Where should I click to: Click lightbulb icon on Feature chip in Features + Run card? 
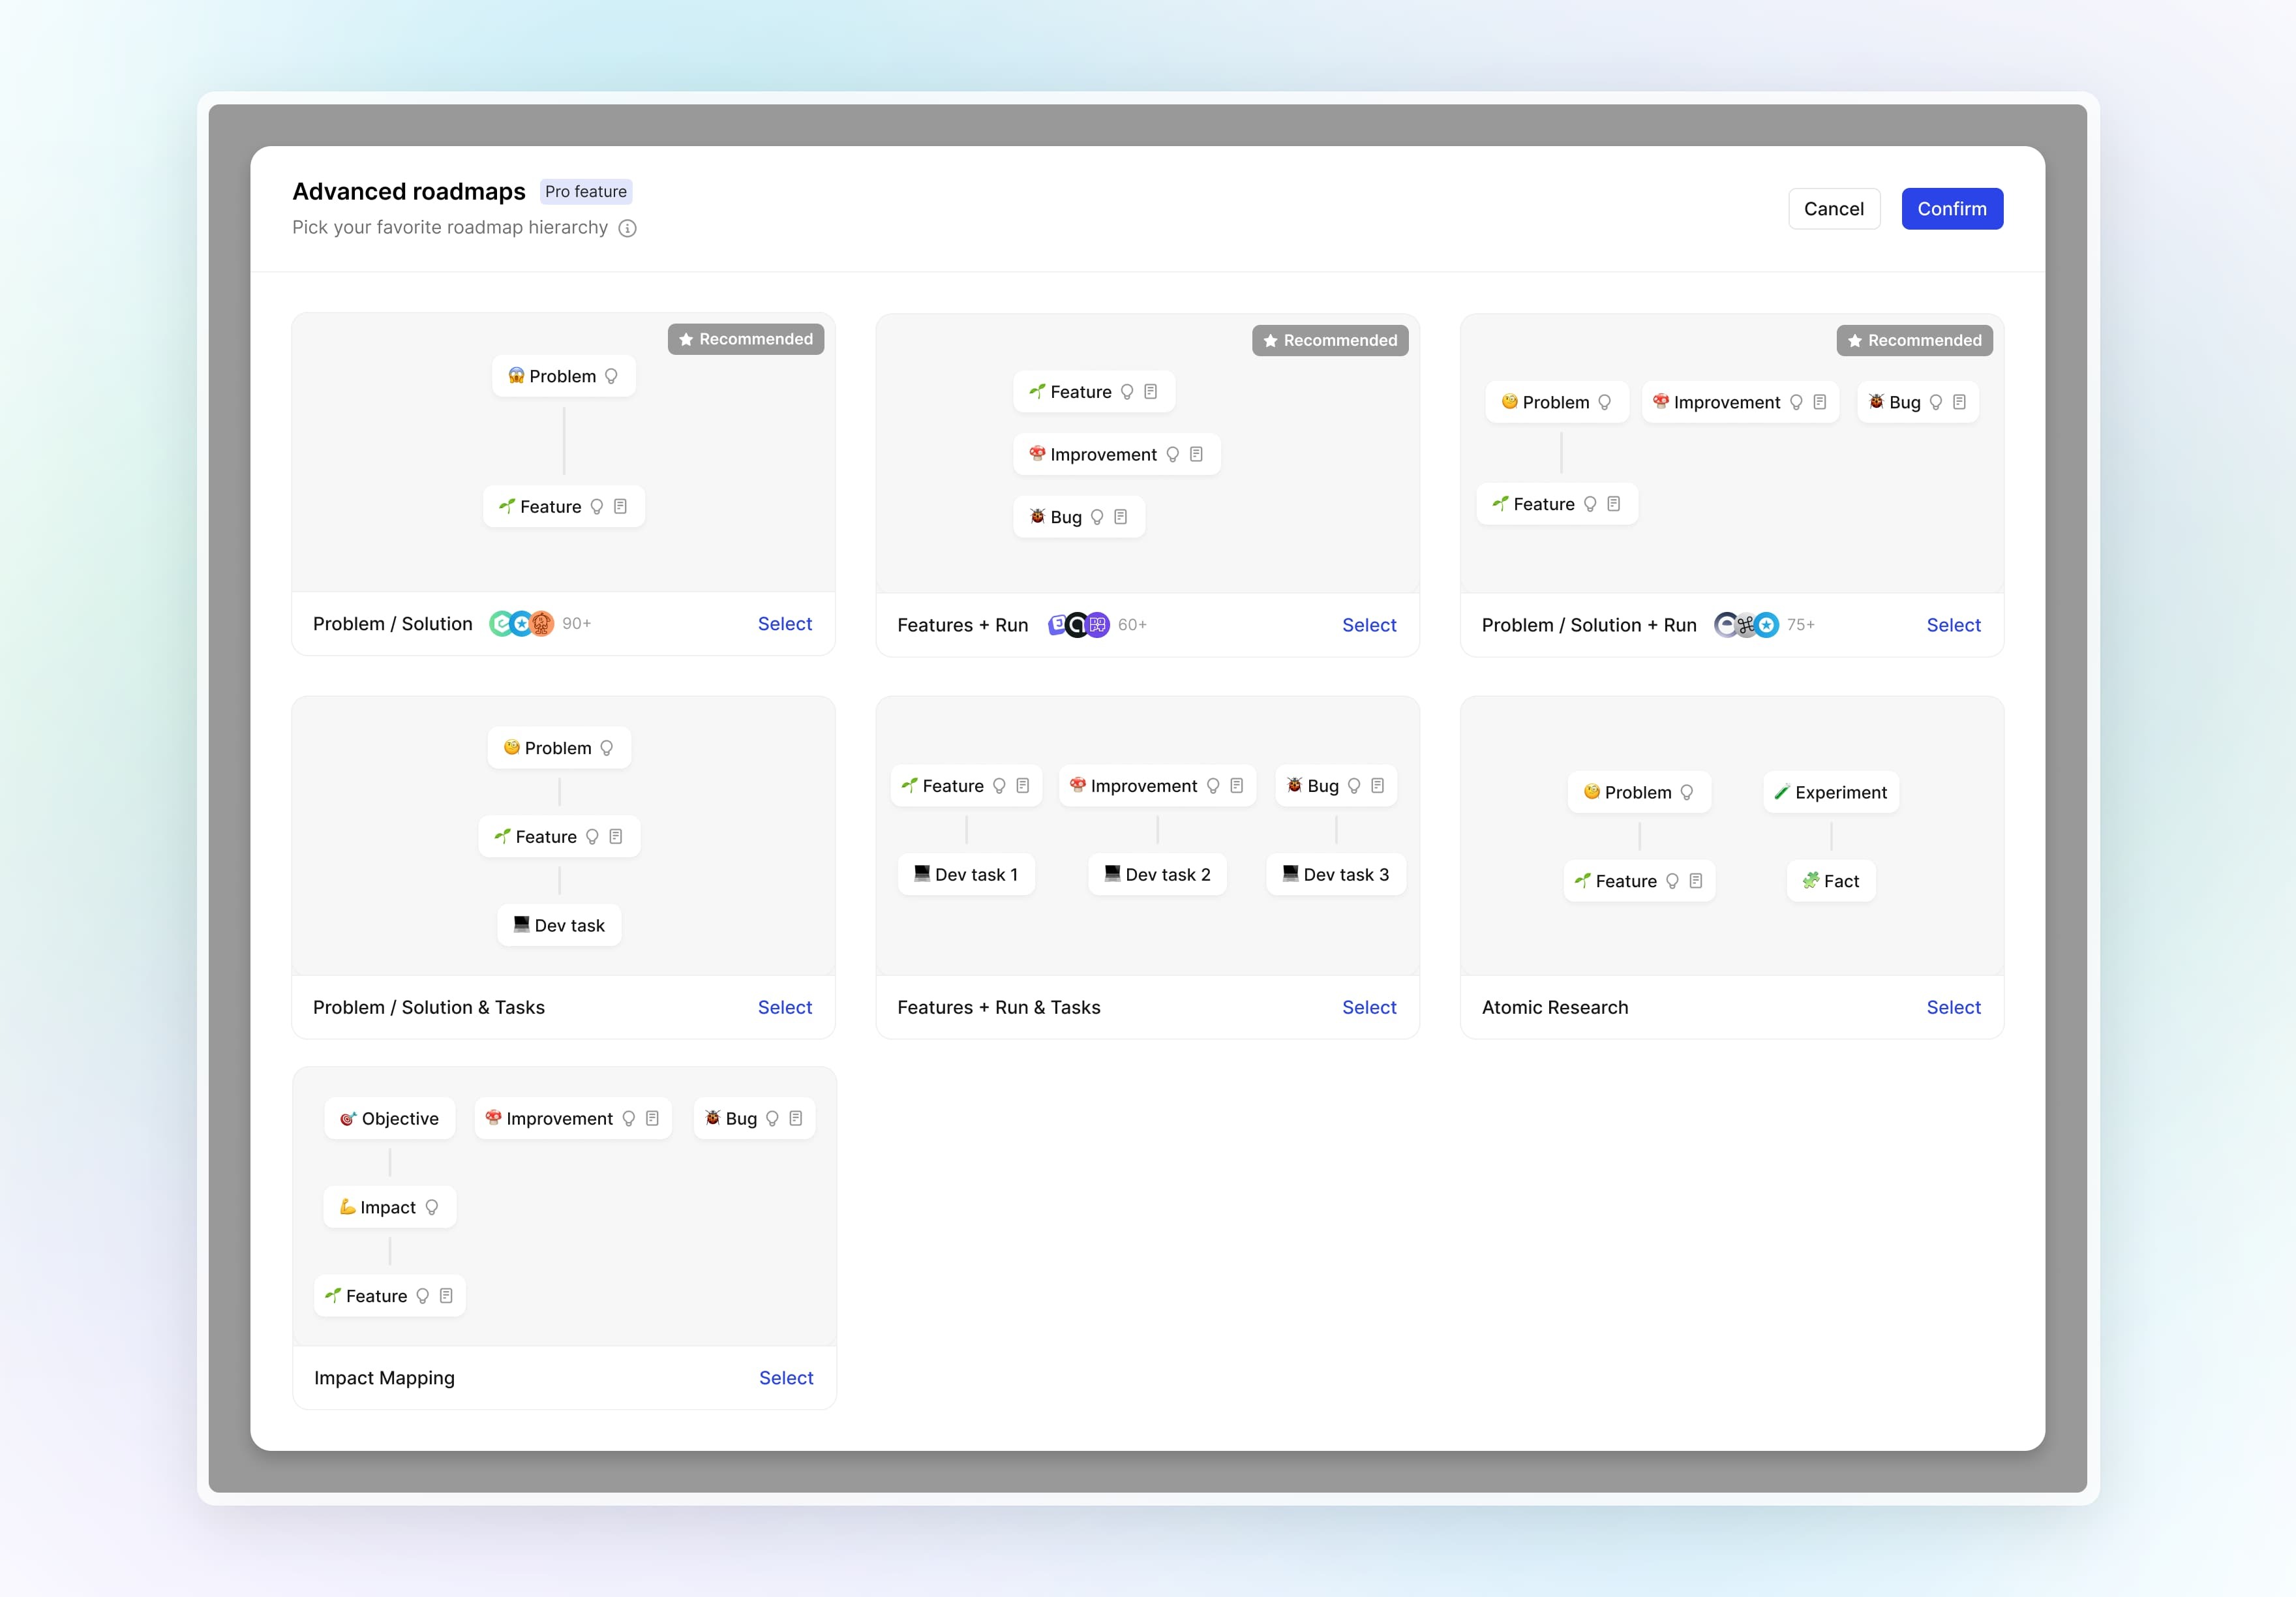coord(1127,392)
